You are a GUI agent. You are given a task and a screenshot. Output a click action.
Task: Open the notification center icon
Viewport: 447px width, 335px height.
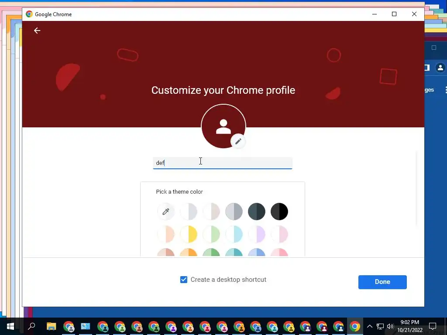click(433, 326)
